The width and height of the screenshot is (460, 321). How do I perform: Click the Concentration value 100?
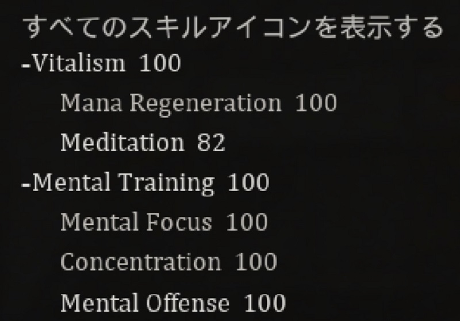(256, 262)
